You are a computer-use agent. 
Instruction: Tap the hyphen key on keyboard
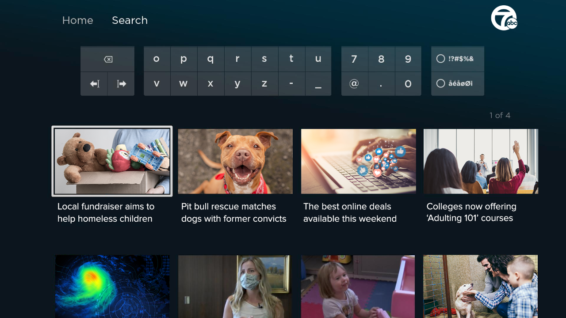point(291,84)
